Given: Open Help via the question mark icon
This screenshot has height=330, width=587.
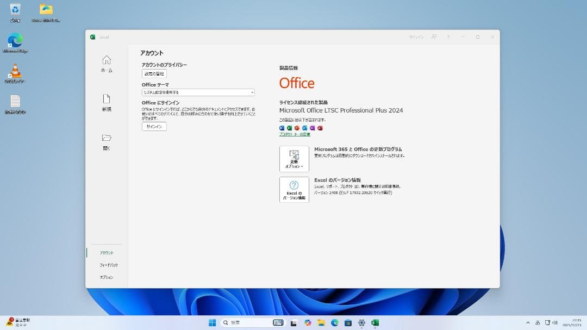Looking at the screenshot, I should (x=448, y=37).
